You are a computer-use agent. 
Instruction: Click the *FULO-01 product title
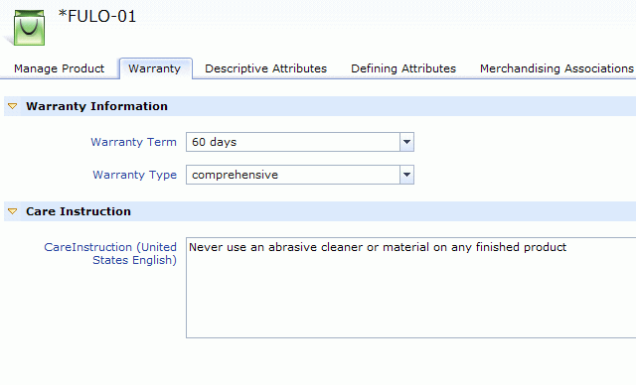97,16
